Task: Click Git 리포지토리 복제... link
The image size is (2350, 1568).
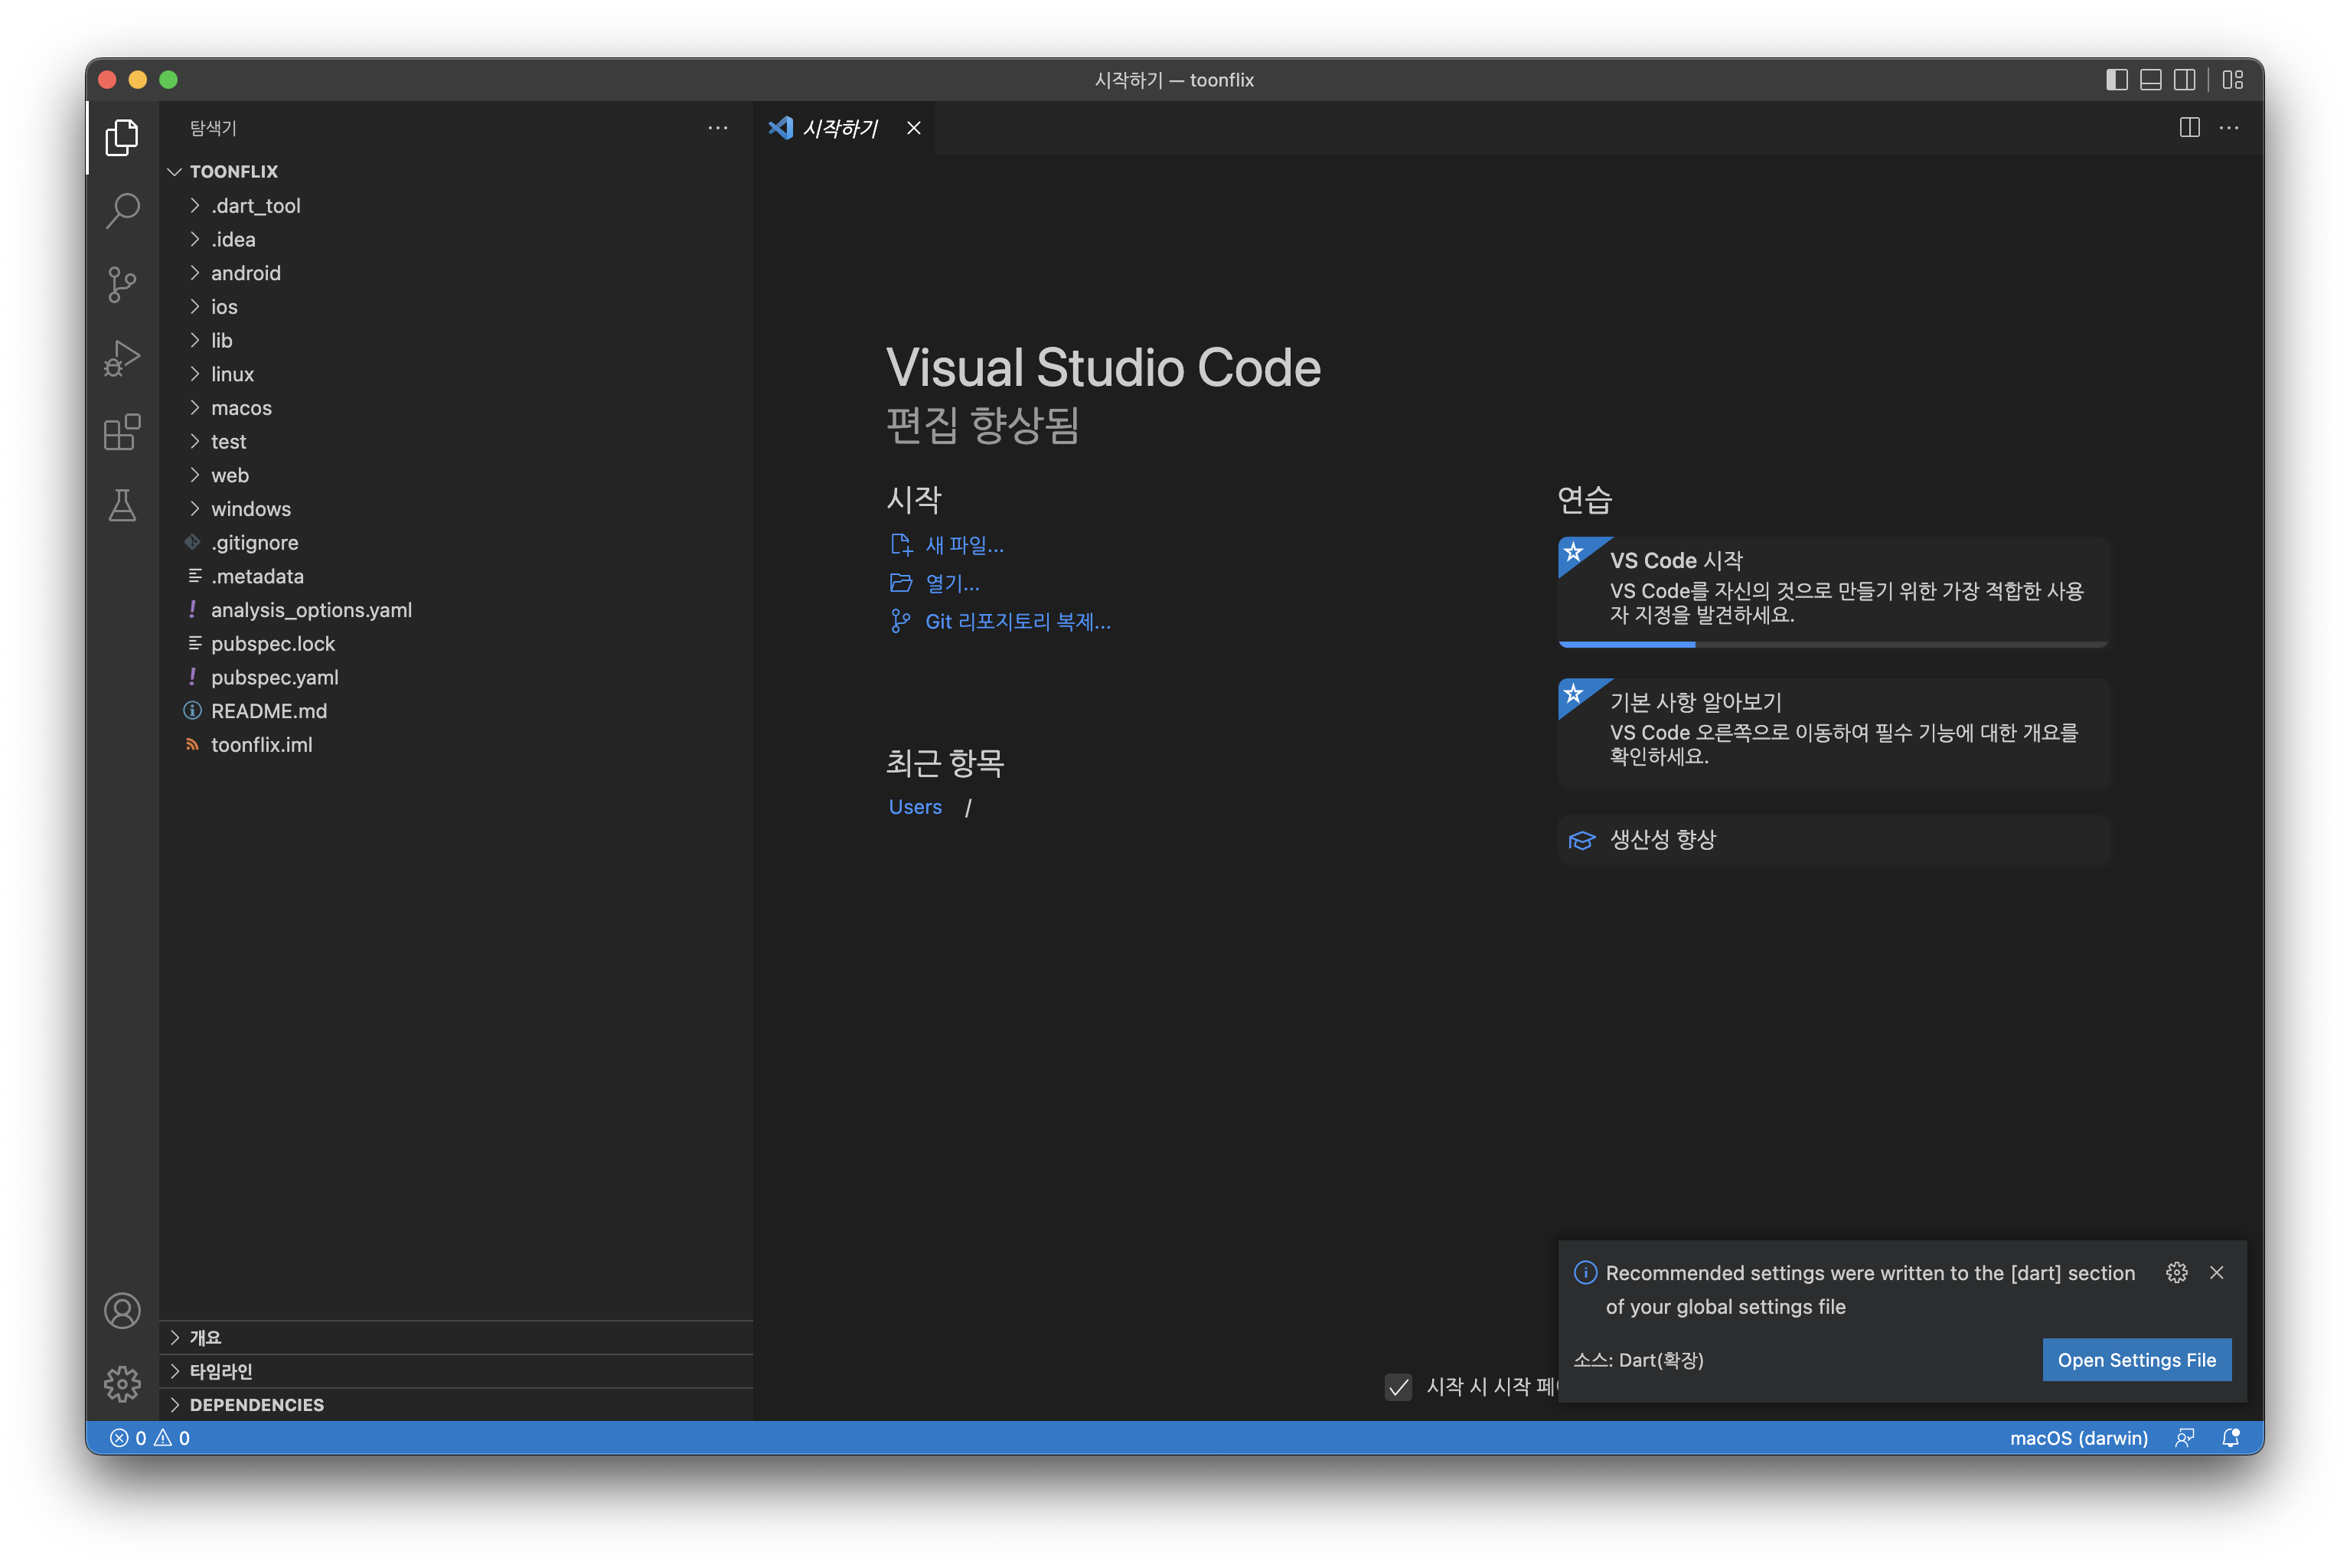Action: point(1000,622)
